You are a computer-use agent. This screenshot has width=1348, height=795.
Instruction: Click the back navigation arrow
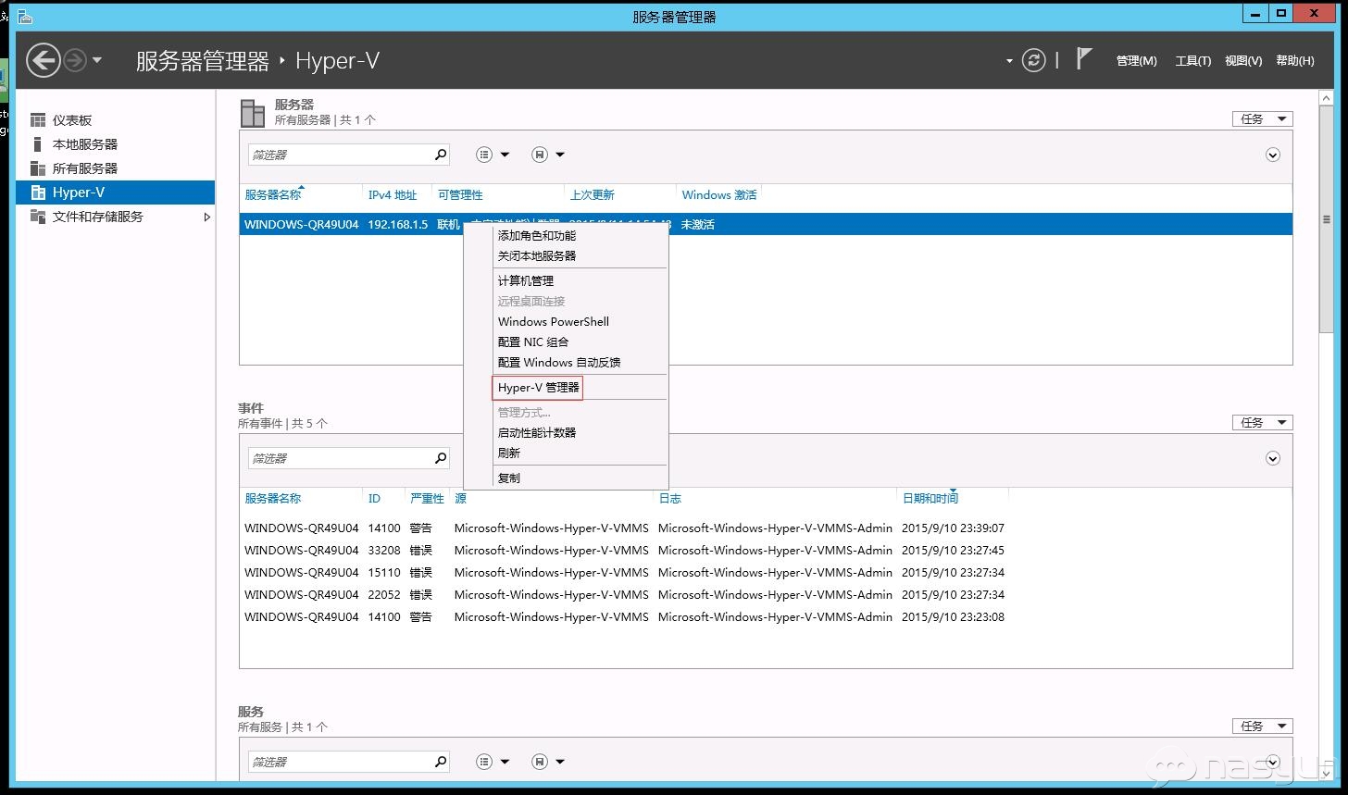click(x=43, y=61)
